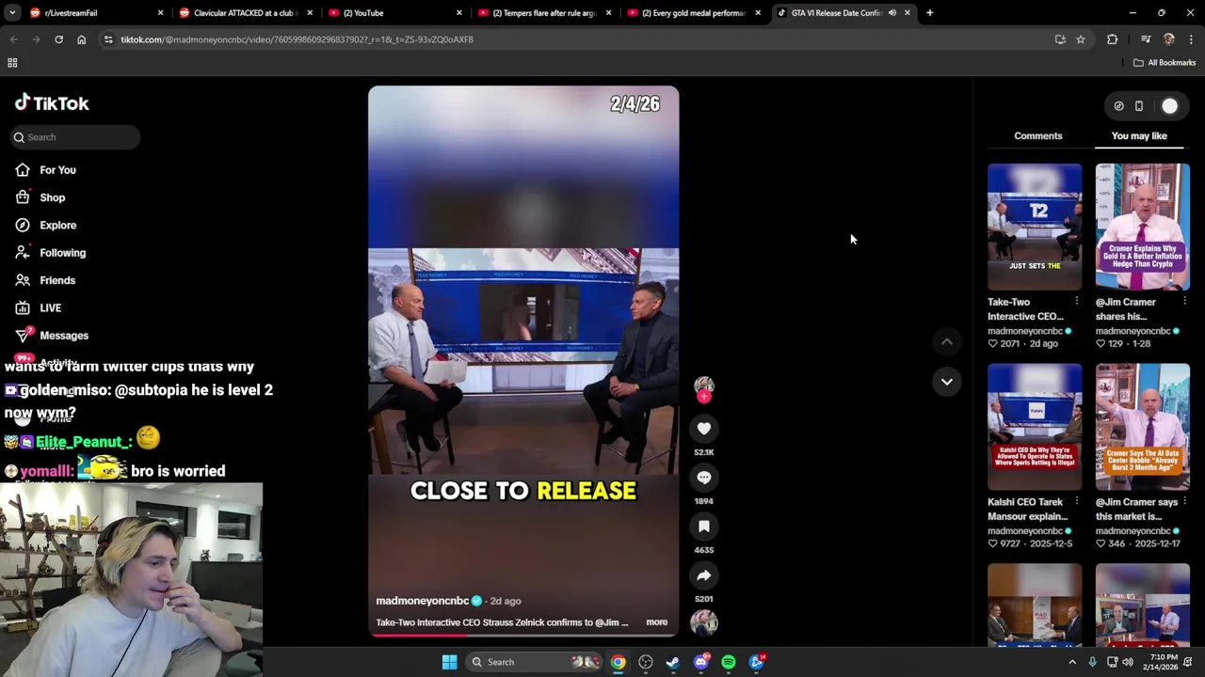Go to the browser home page

(81, 39)
